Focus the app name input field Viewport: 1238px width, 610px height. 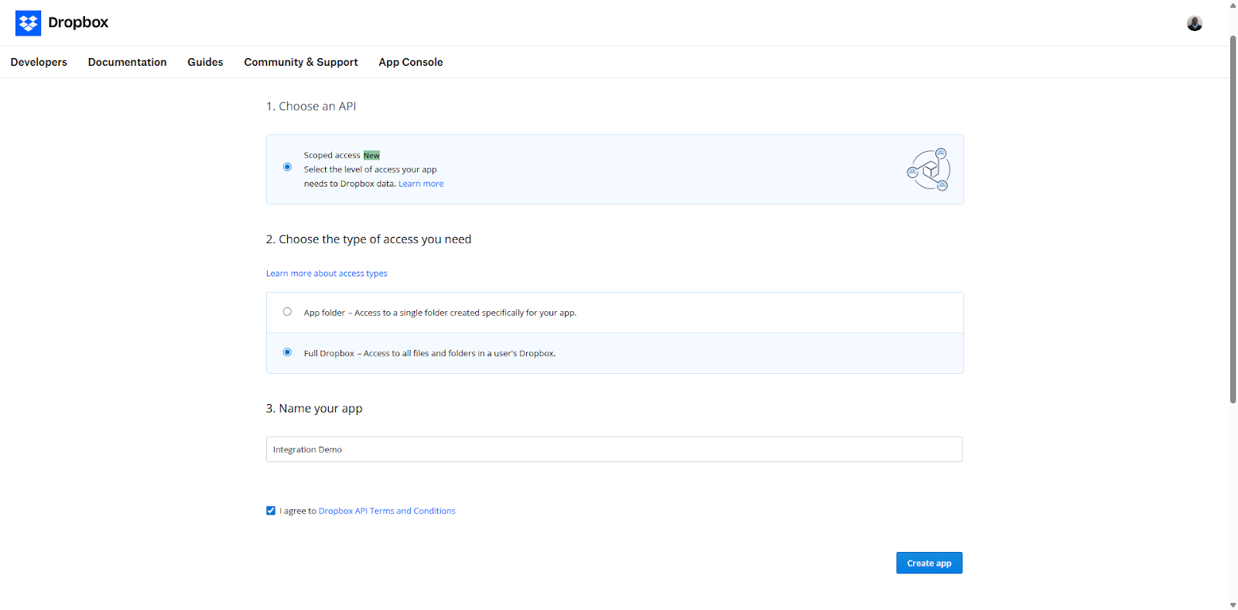614,449
